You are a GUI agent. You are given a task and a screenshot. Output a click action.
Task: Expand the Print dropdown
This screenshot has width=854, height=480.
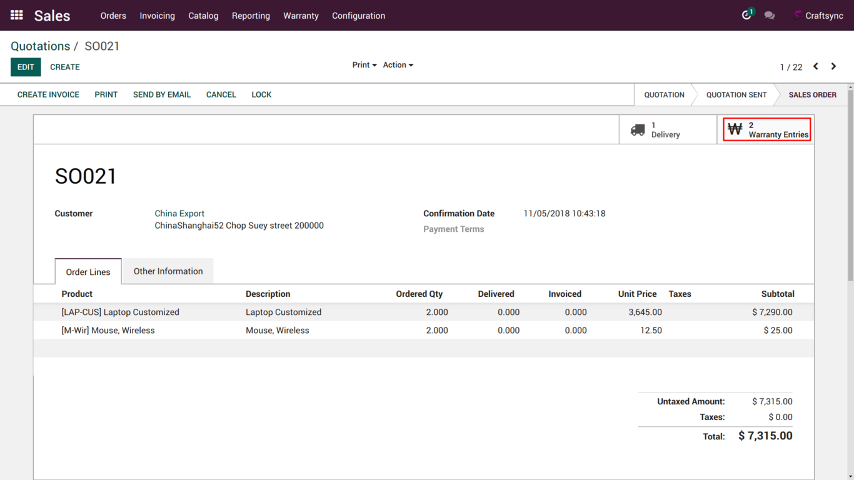pyautogui.click(x=364, y=65)
